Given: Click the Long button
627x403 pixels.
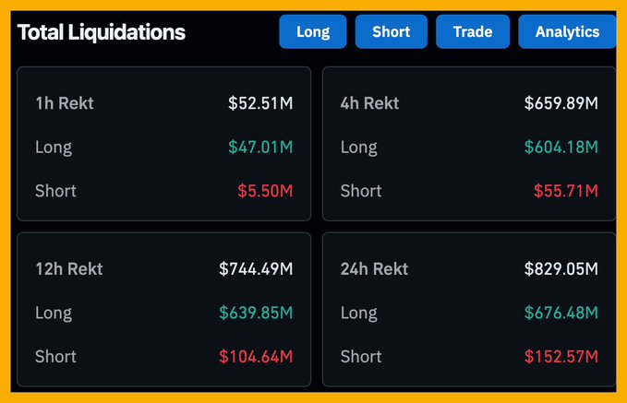Looking at the screenshot, I should coord(313,31).
